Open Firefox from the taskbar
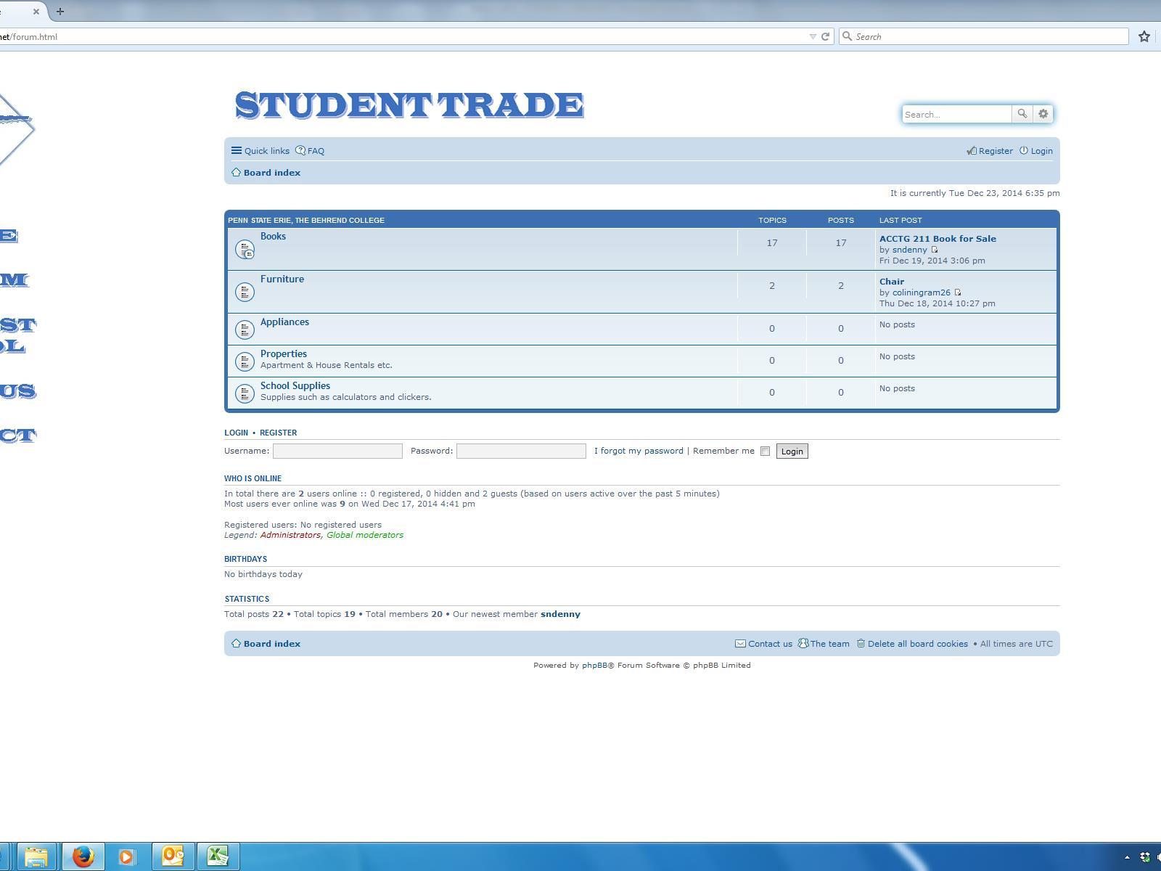Image resolution: width=1161 pixels, height=871 pixels. tap(83, 856)
